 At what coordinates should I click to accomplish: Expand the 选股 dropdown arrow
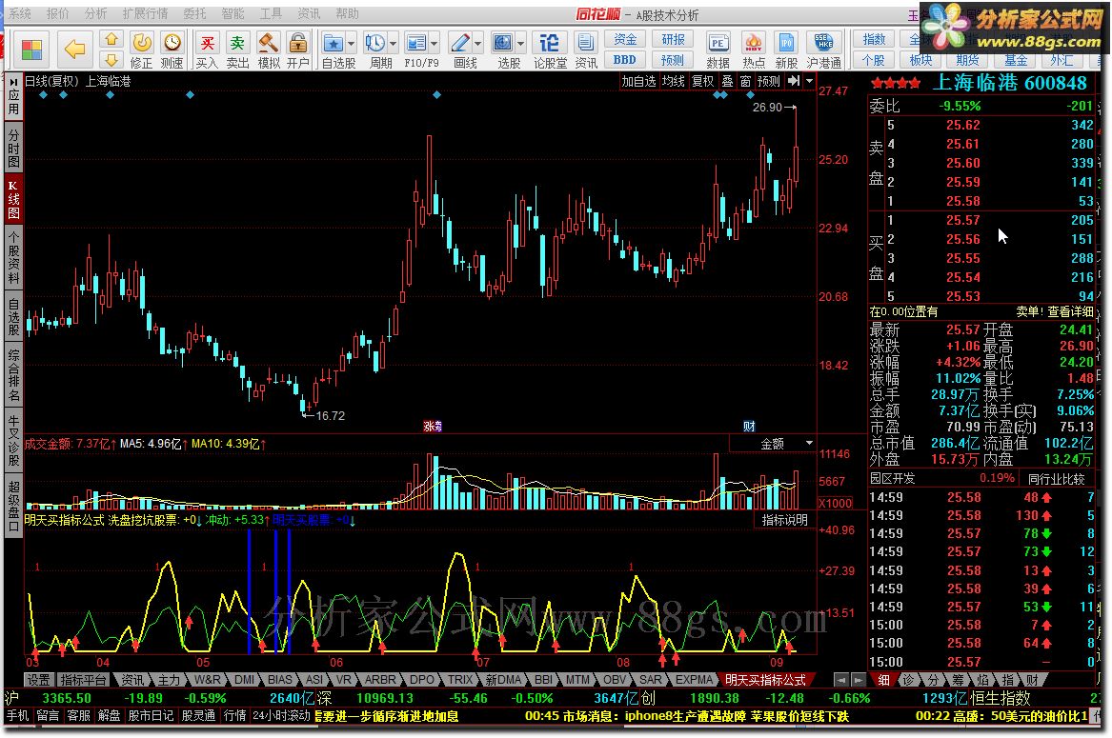point(520,44)
